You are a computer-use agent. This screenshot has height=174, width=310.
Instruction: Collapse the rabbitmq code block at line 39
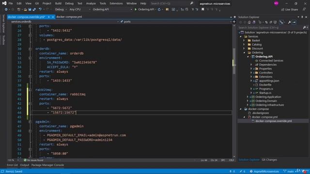tap(30, 90)
